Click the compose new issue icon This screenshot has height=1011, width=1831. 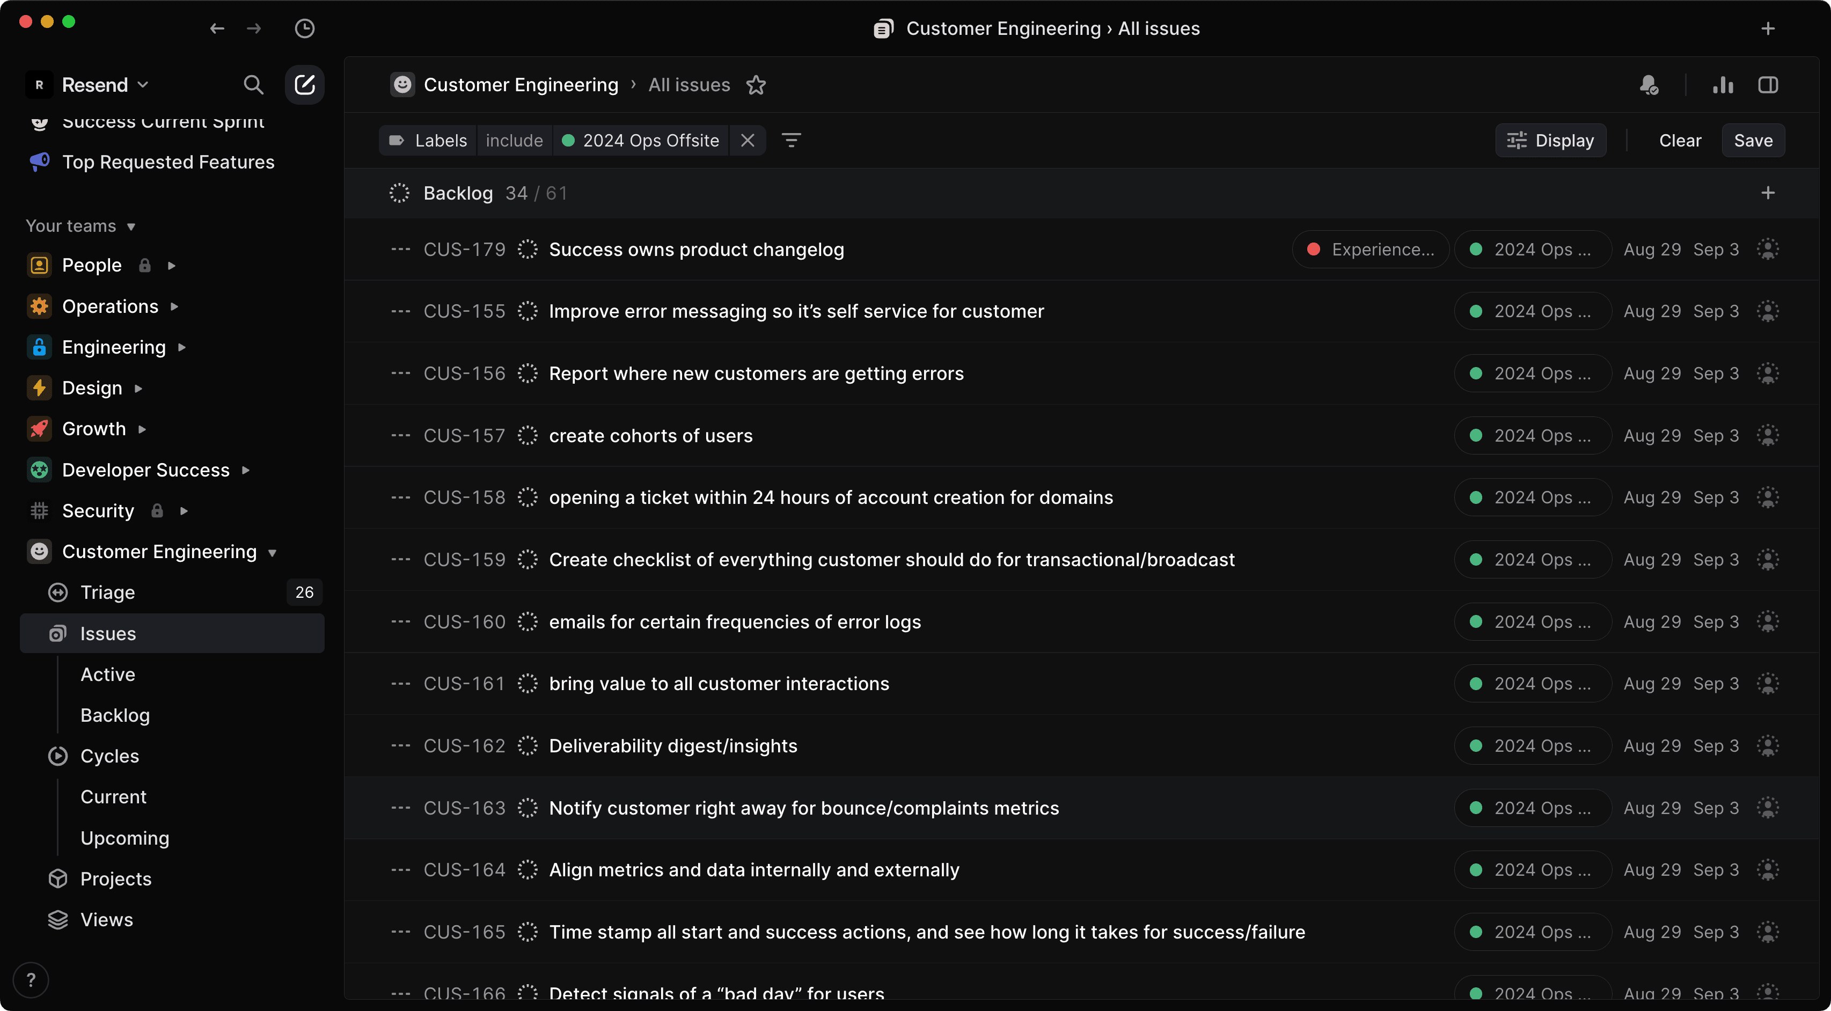[304, 85]
